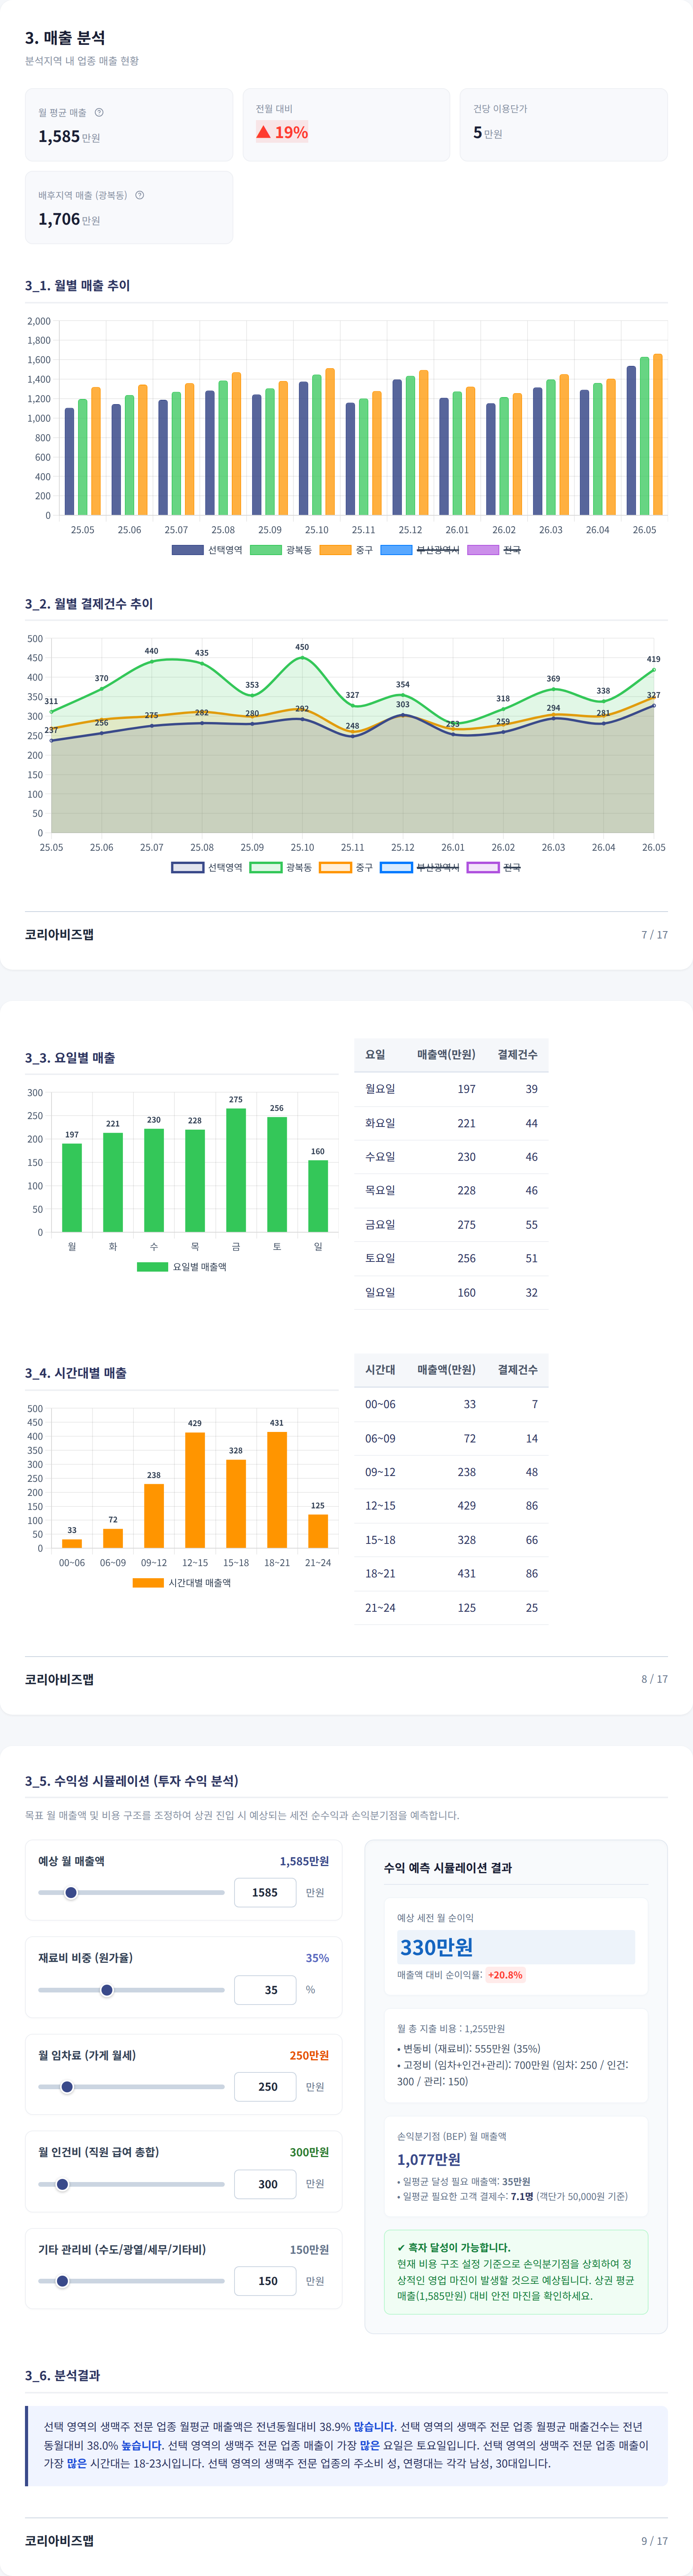Click the 3_5. 수익성 시뮬레이션 heading

click(132, 1781)
